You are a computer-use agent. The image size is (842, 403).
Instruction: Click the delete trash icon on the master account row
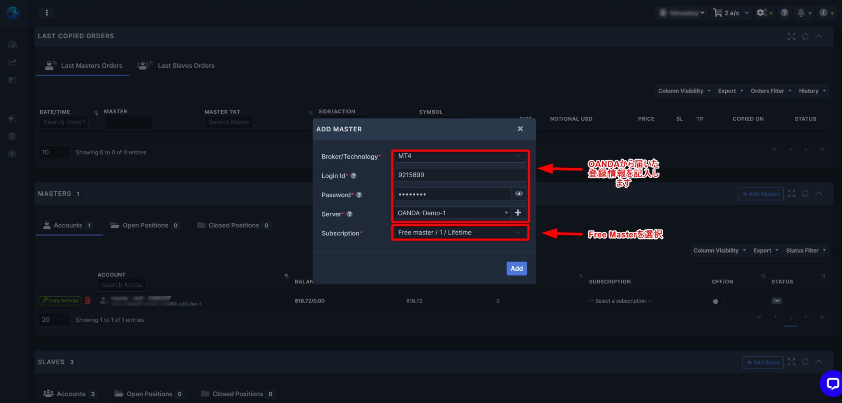(x=88, y=300)
